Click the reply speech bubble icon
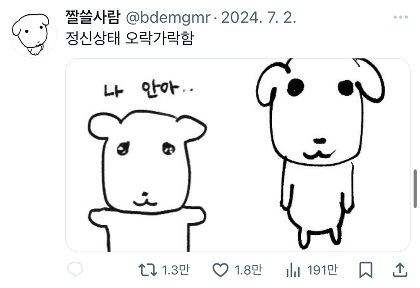 tap(75, 269)
